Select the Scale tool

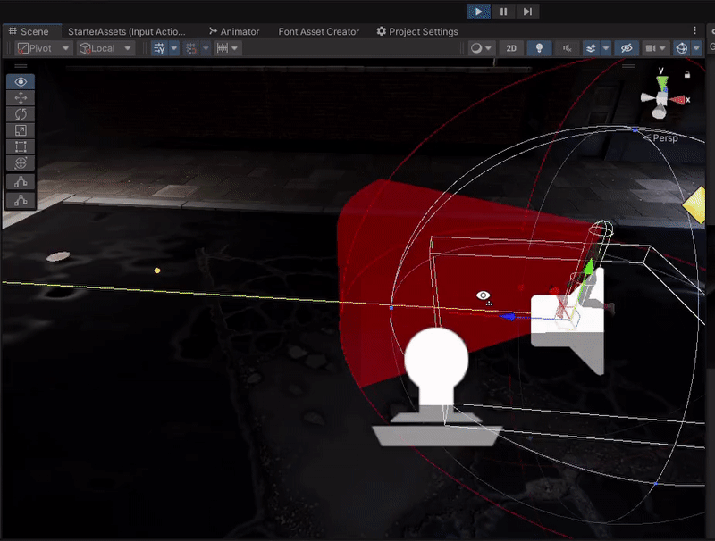[21, 130]
